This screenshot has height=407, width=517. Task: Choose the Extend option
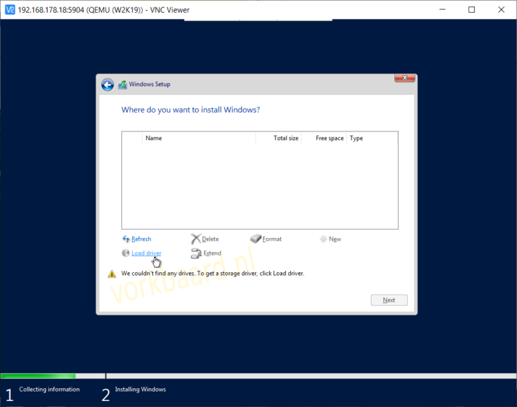pyautogui.click(x=212, y=253)
